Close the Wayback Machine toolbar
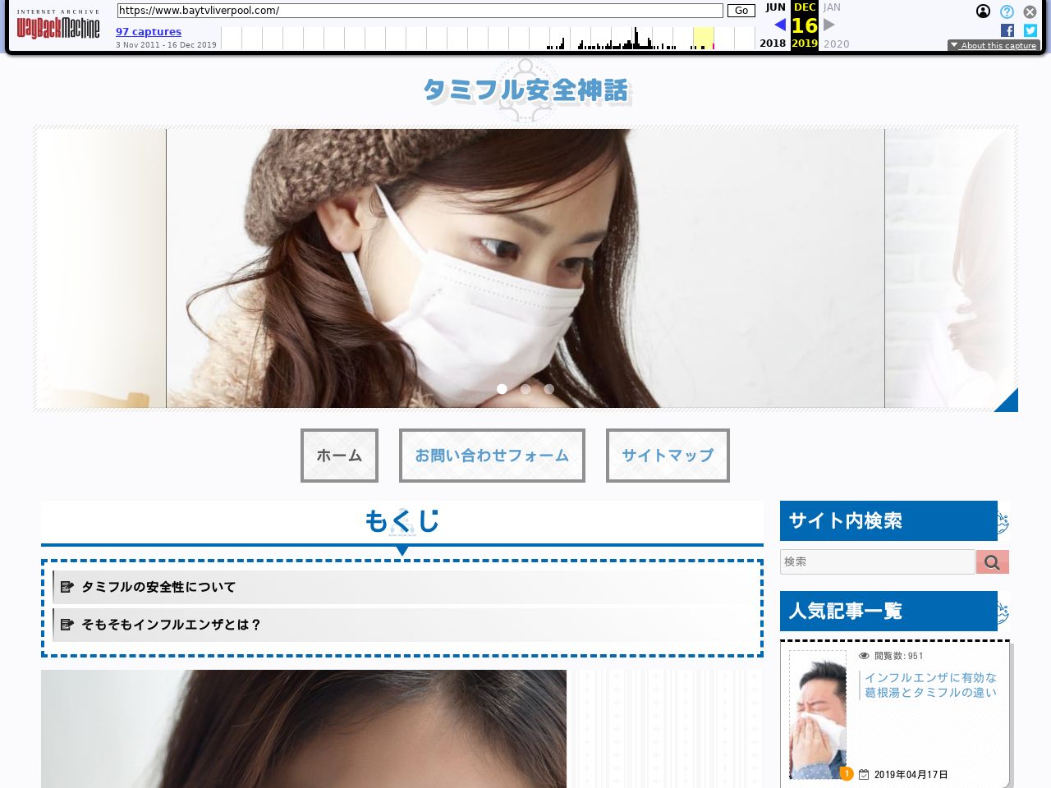Viewport: 1051px width, 788px height. 1030,11
